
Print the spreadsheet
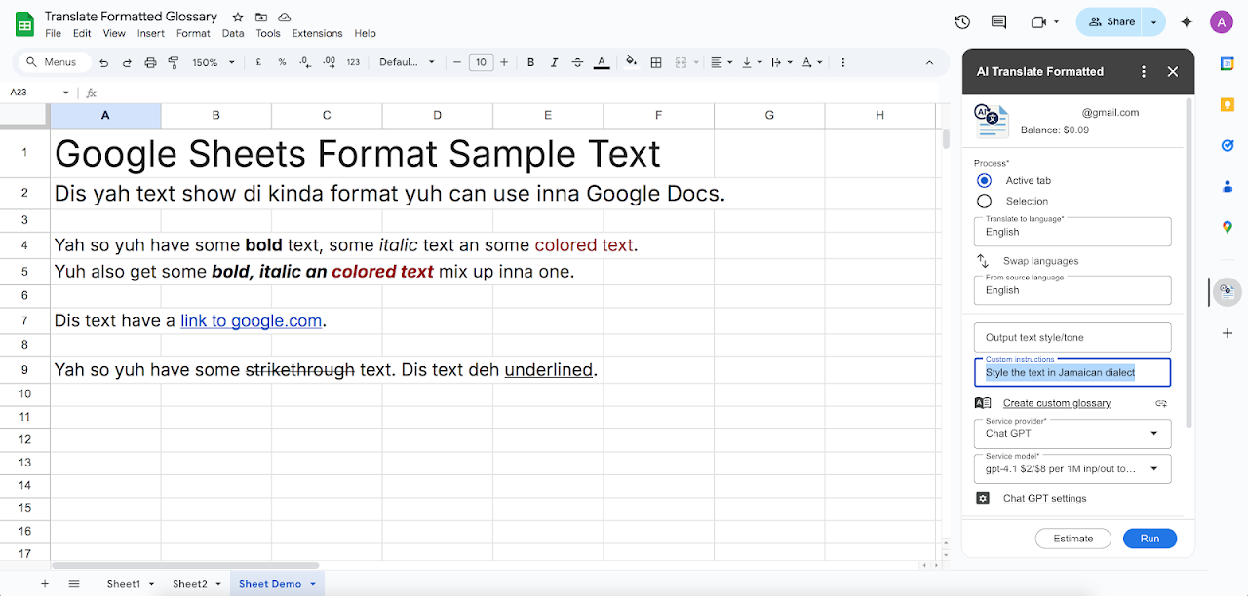click(150, 62)
